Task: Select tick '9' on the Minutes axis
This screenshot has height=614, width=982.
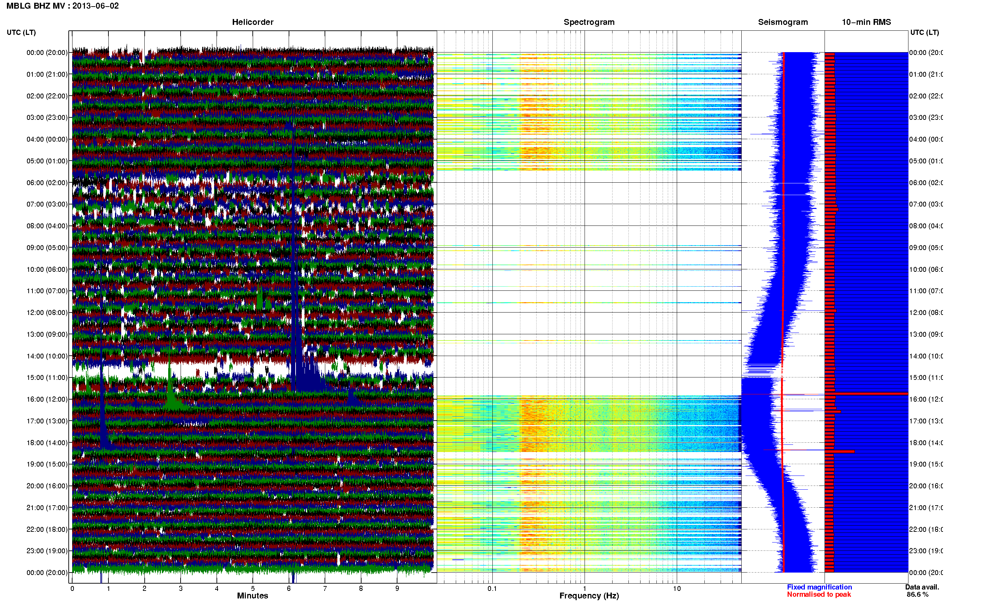Action: [397, 588]
